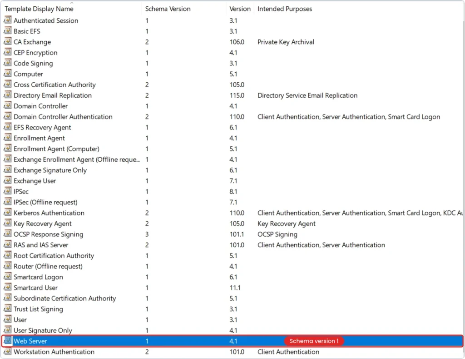Select the Web Server template name

tap(30, 341)
